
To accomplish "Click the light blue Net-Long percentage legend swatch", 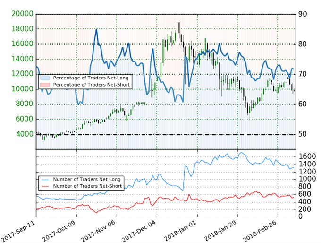I will click(45, 78).
